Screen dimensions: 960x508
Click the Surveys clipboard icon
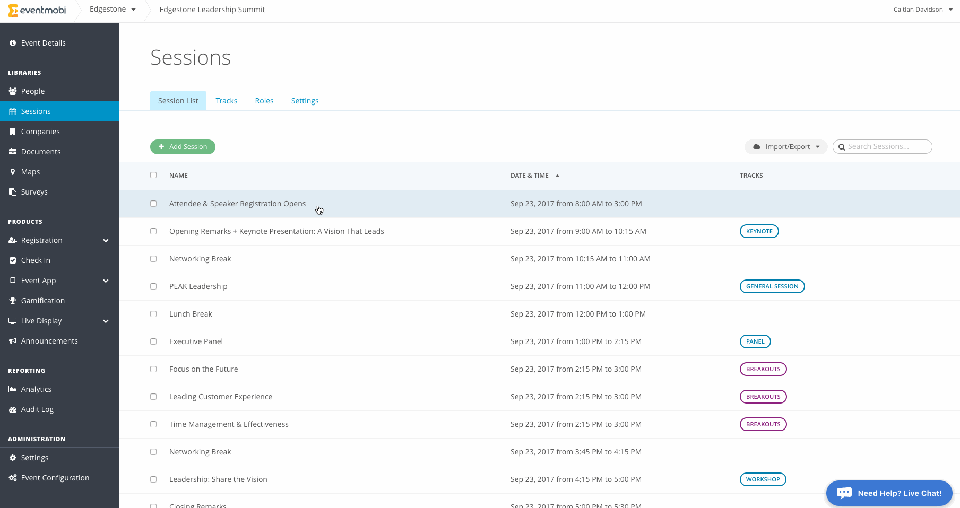click(x=13, y=192)
